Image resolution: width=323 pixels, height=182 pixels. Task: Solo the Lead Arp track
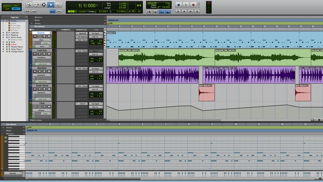click(44, 54)
